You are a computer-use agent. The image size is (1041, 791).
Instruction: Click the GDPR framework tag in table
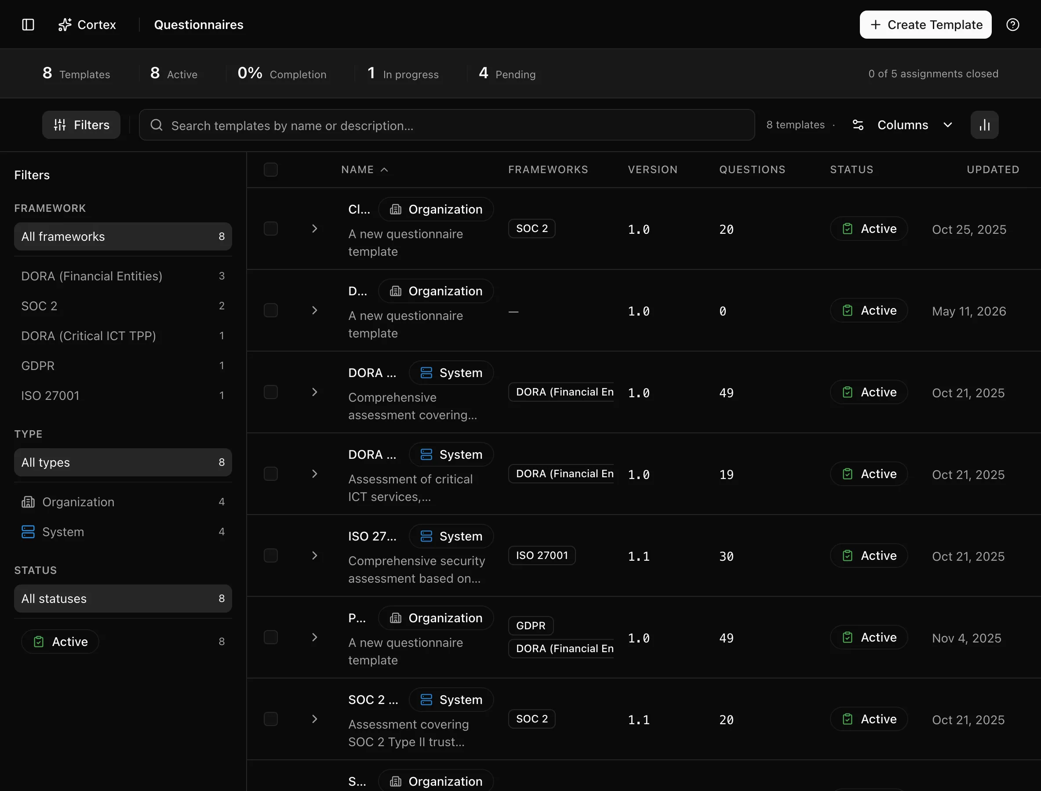(x=531, y=626)
